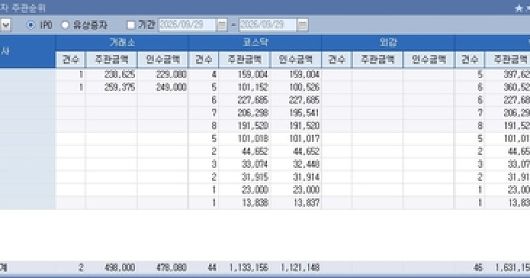Screen dimensions: 530x278
Task: Select the cell showing 229,080
Action: 163,75
